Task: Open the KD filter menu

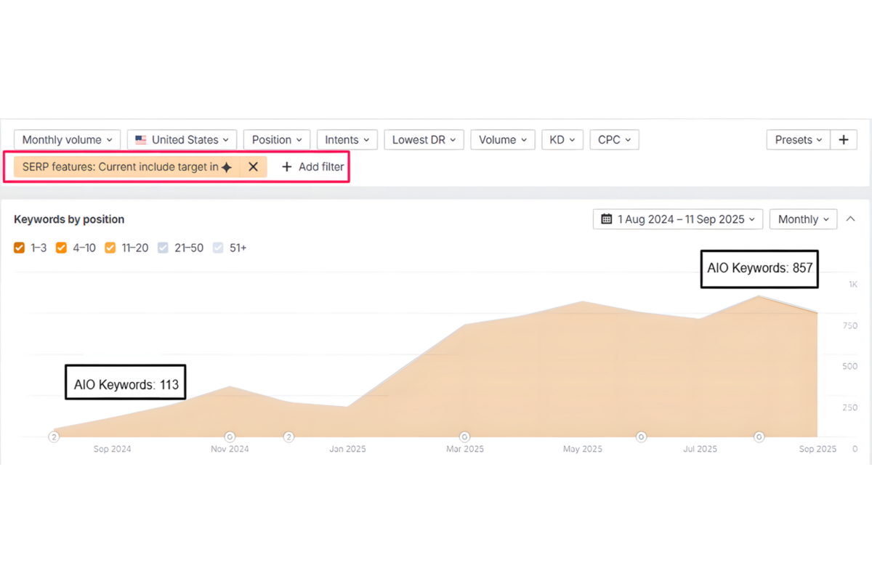Action: tap(562, 140)
